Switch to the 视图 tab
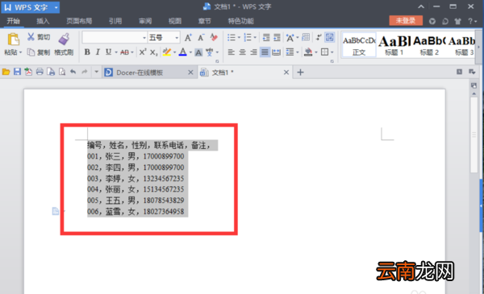 (175, 21)
